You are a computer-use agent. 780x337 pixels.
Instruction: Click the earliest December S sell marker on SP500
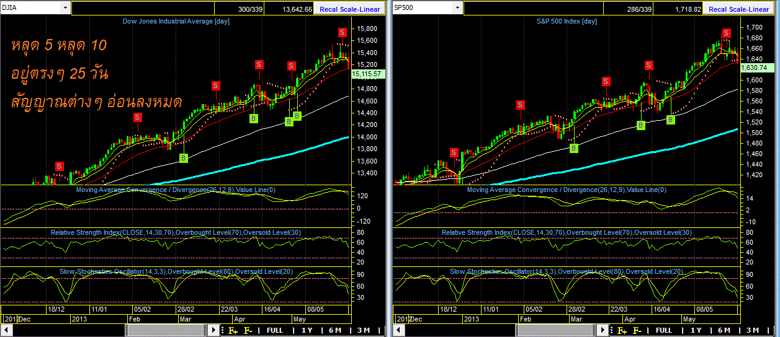454,152
